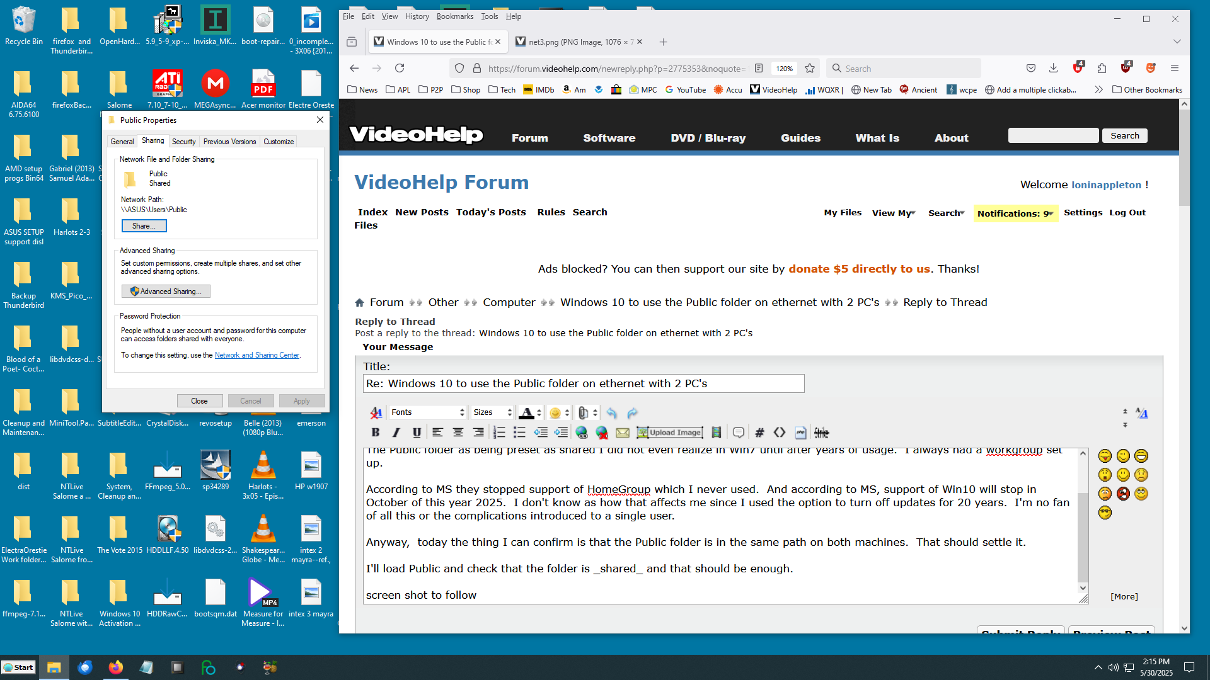
Task: Expand the font color picker arrow
Action: 539,413
